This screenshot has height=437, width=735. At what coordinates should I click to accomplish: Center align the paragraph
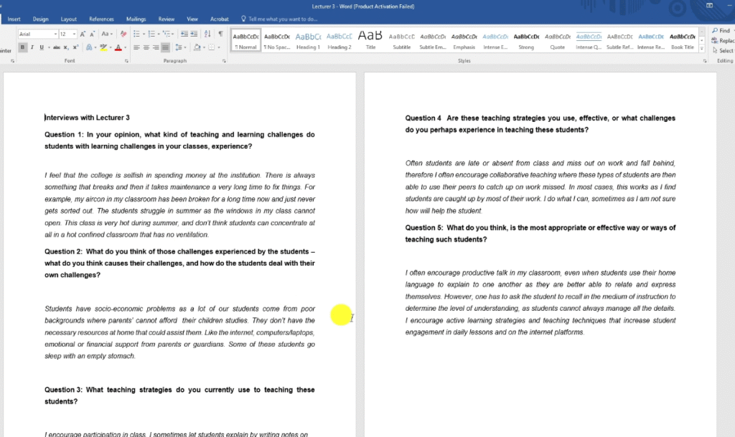pyautogui.click(x=146, y=47)
